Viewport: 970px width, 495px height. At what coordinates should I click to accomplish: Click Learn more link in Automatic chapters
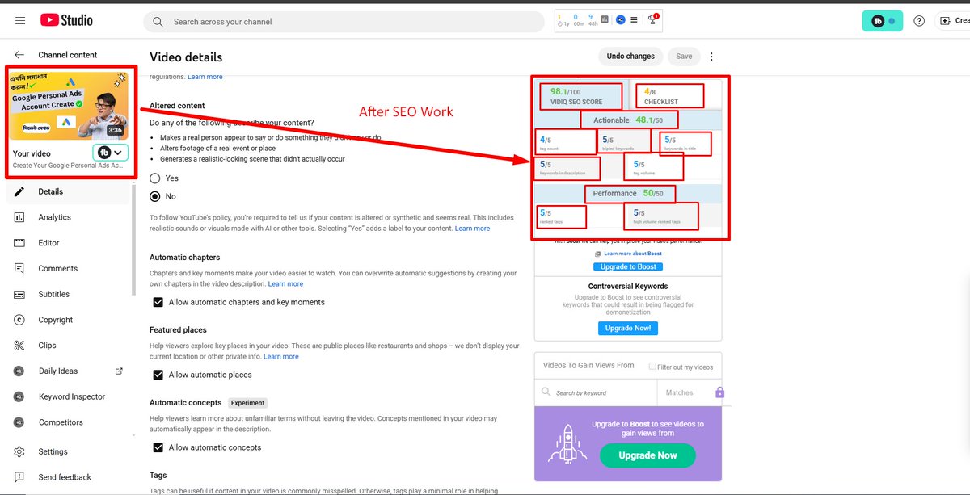(285, 284)
